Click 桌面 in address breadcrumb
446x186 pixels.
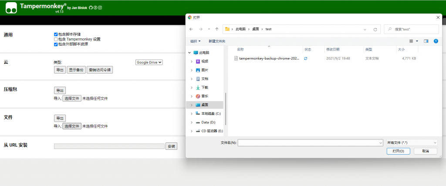pos(256,29)
